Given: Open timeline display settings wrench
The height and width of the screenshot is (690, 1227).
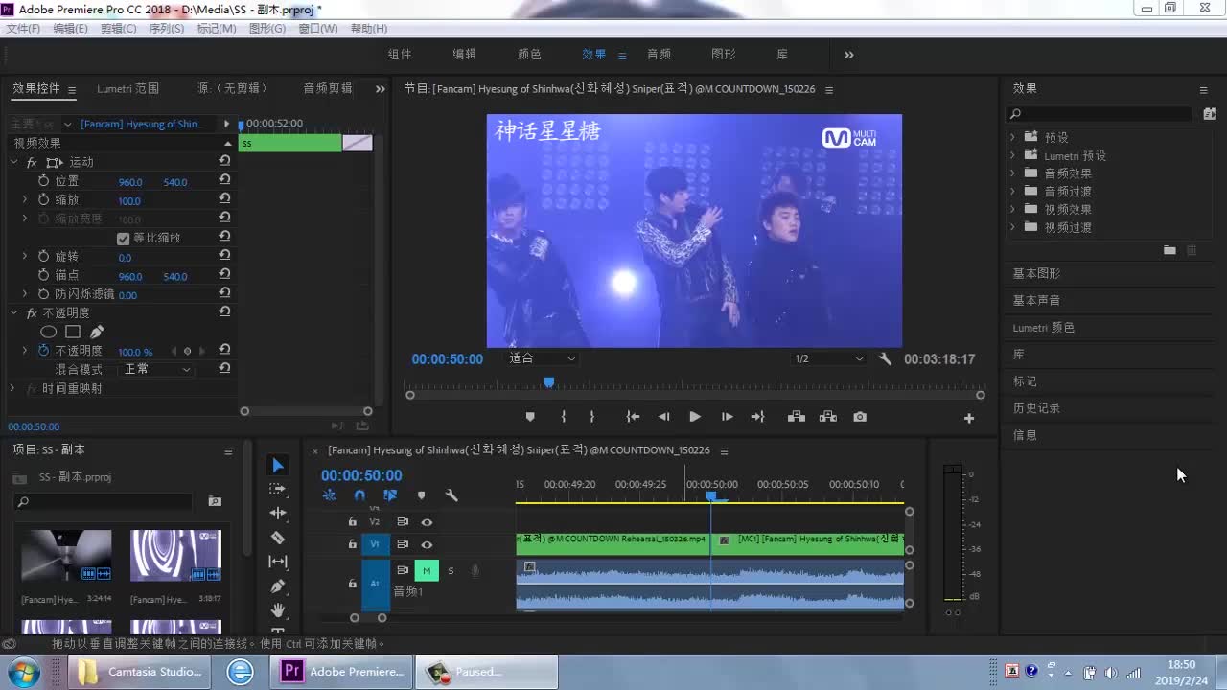Looking at the screenshot, I should [x=451, y=495].
